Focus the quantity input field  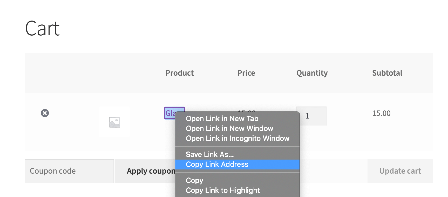pyautogui.click(x=311, y=116)
